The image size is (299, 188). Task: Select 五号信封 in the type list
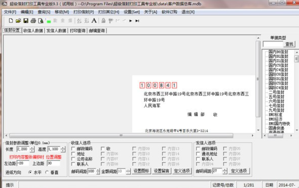(276, 97)
